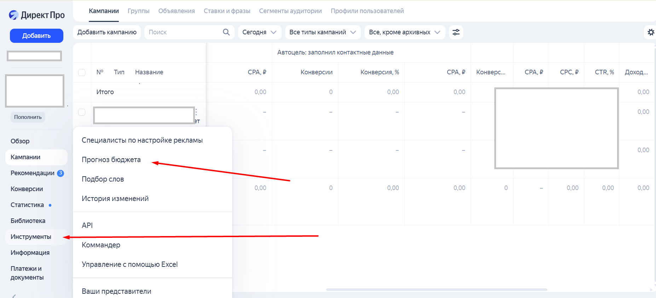
Task: Switch to the Группы tab
Action: (138, 11)
